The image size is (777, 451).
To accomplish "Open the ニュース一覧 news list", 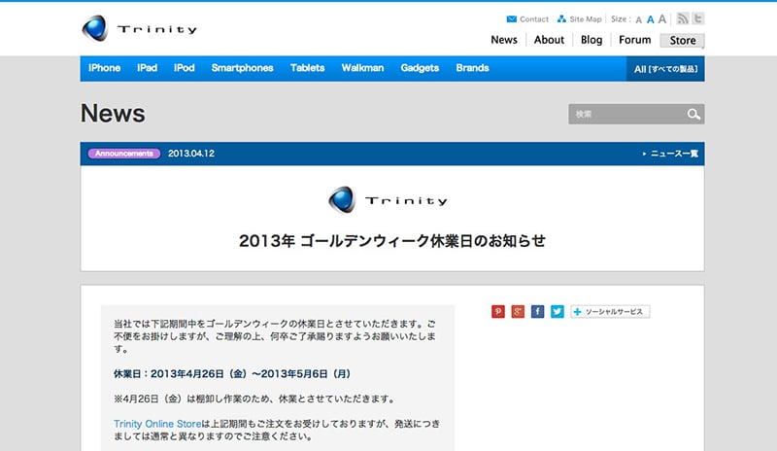I will pyautogui.click(x=670, y=154).
